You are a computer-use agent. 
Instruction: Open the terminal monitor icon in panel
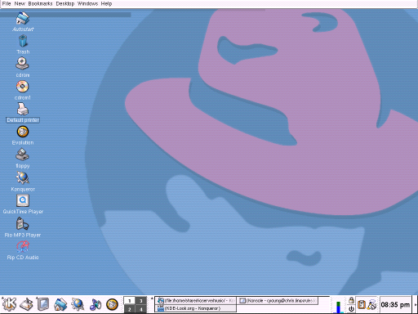point(43,304)
